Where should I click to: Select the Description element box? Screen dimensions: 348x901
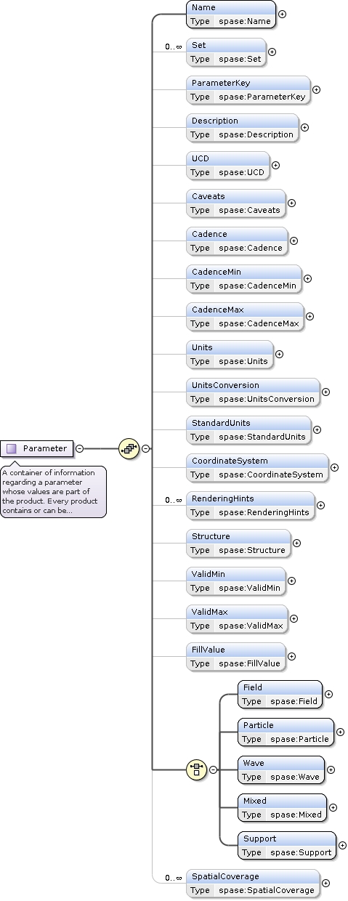243,127
